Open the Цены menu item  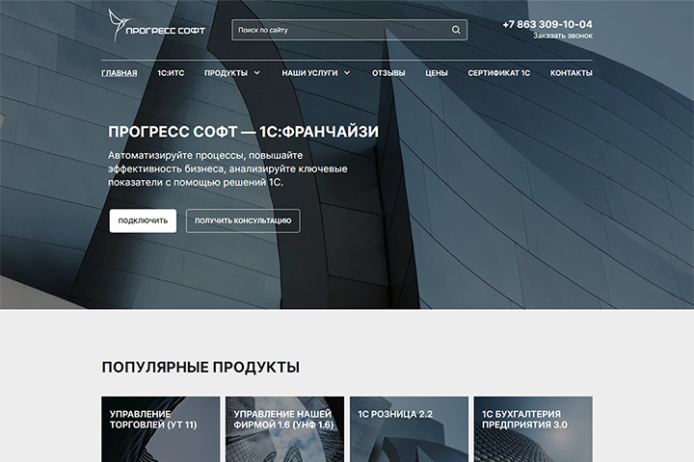[437, 73]
